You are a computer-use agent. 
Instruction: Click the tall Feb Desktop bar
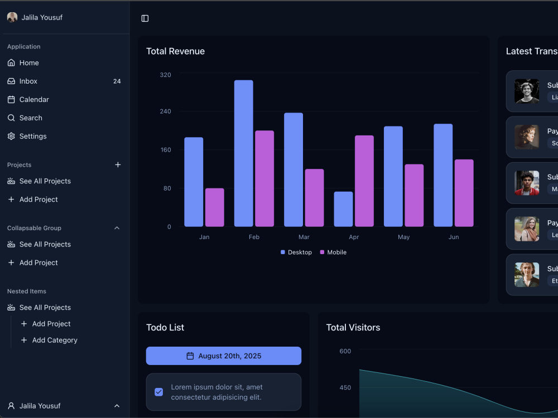pyautogui.click(x=244, y=153)
